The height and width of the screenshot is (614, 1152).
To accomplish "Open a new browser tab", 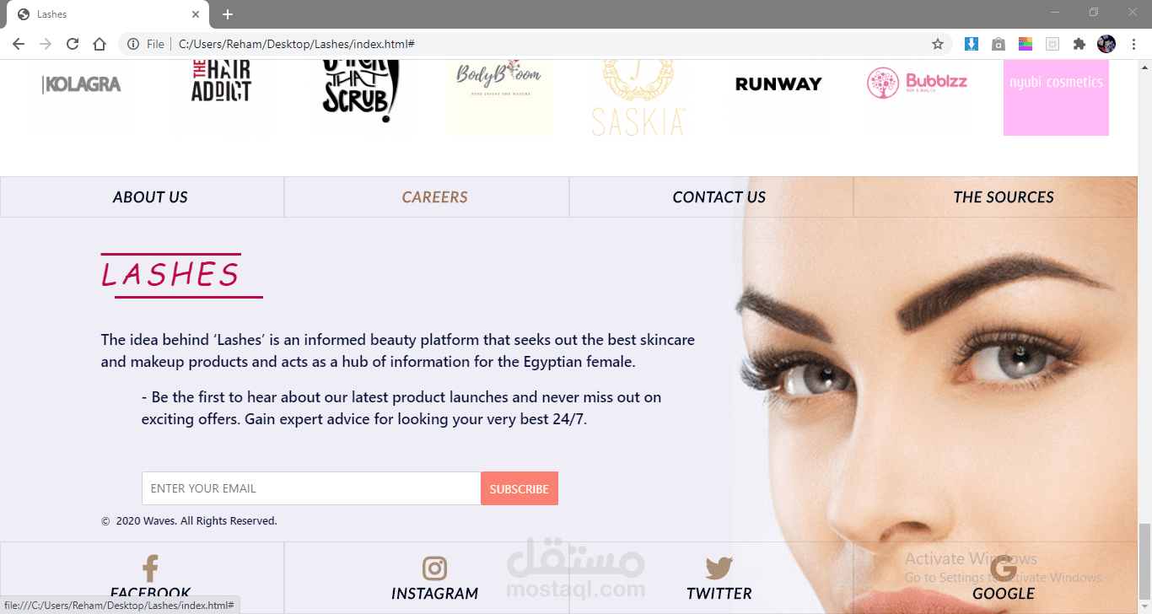I will pos(228,14).
